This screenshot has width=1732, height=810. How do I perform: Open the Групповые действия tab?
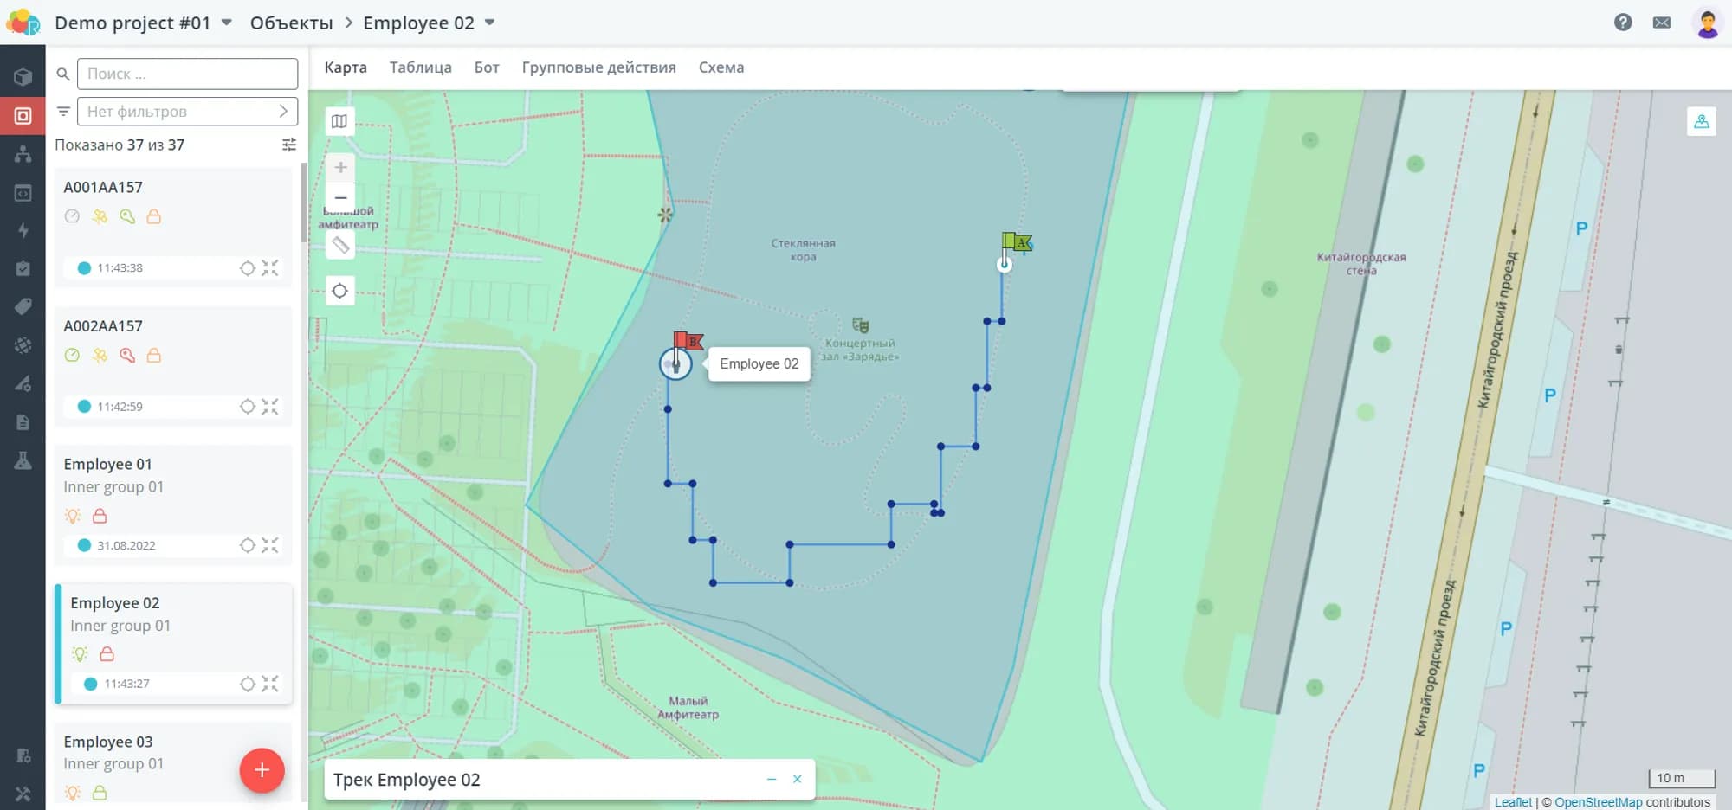598,67
